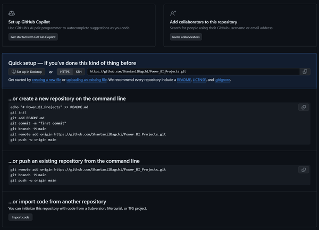Click the 'git init' command line
This screenshot has width=319, height=230.
[x=18, y=112]
